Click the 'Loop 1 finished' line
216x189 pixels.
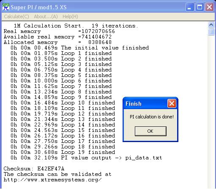[61, 53]
